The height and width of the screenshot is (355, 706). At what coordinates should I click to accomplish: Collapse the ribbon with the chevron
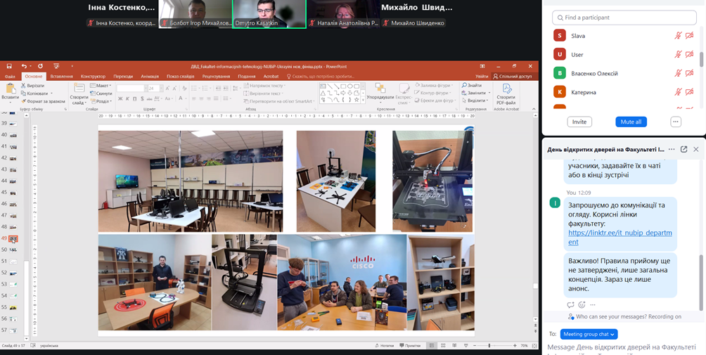coord(534,108)
